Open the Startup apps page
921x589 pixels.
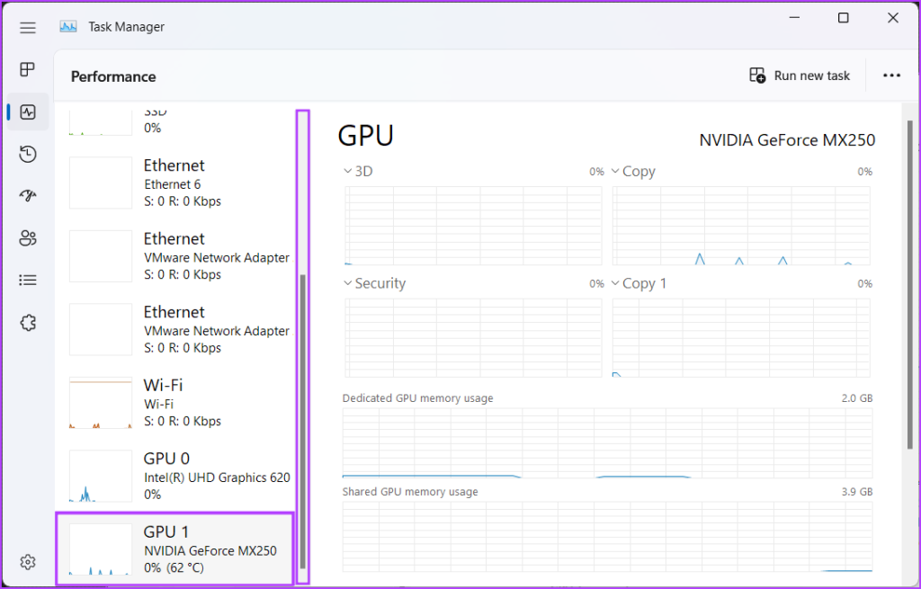(28, 196)
